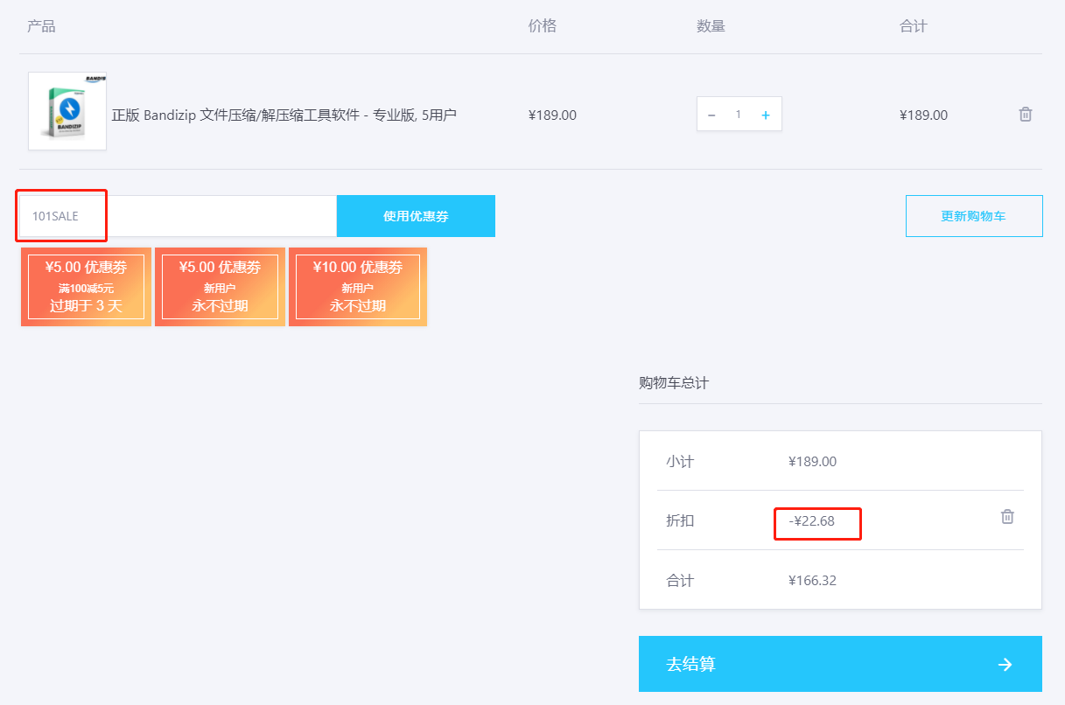The height and width of the screenshot is (705, 1065).
Task: Select the ¥10.00 new user coupon
Action: click(358, 287)
